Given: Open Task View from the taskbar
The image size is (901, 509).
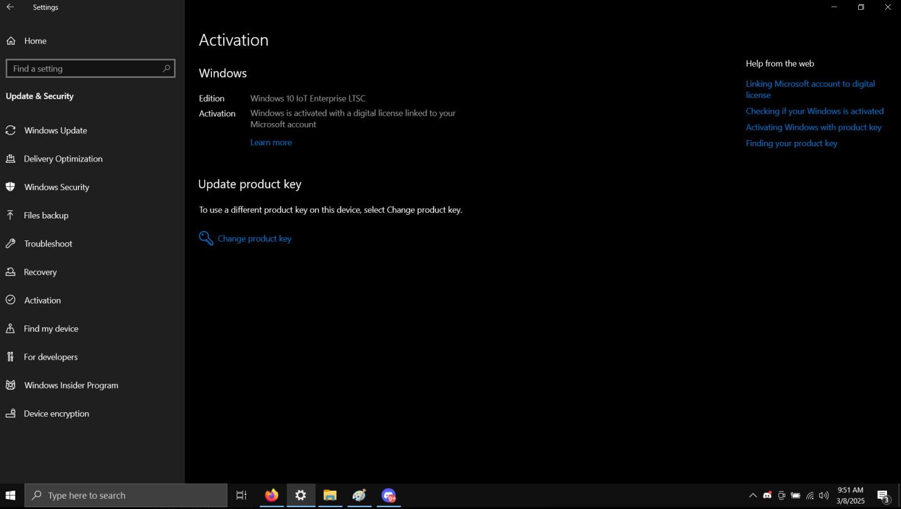Looking at the screenshot, I should (x=241, y=496).
